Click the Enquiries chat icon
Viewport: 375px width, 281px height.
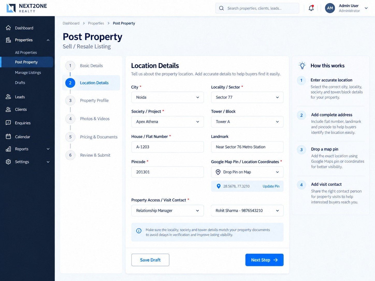[8, 123]
